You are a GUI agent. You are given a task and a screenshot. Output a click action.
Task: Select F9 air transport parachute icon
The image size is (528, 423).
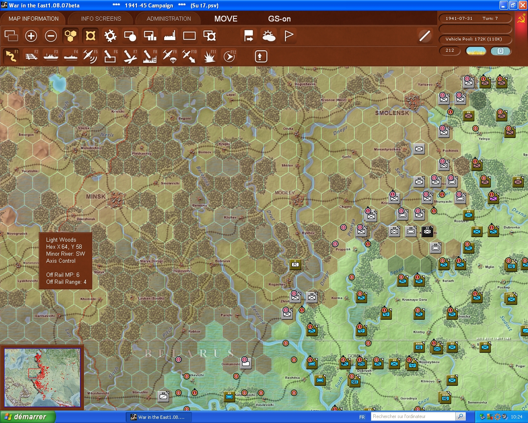click(x=170, y=56)
